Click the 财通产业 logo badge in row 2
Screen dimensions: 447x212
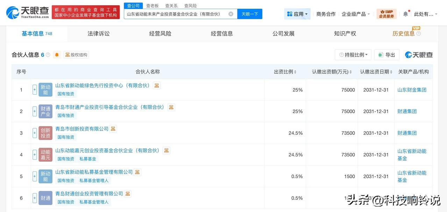(45, 111)
